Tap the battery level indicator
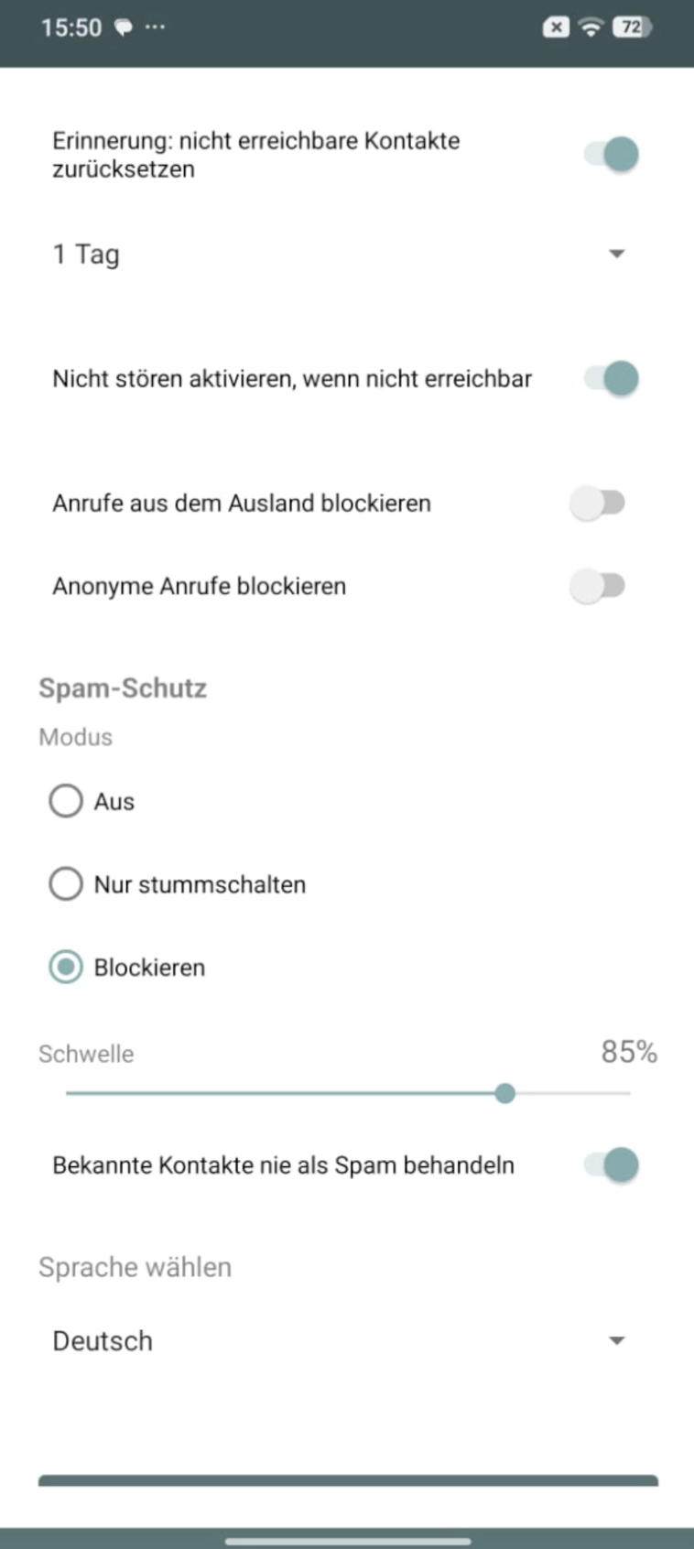The width and height of the screenshot is (694, 1549). tap(633, 27)
